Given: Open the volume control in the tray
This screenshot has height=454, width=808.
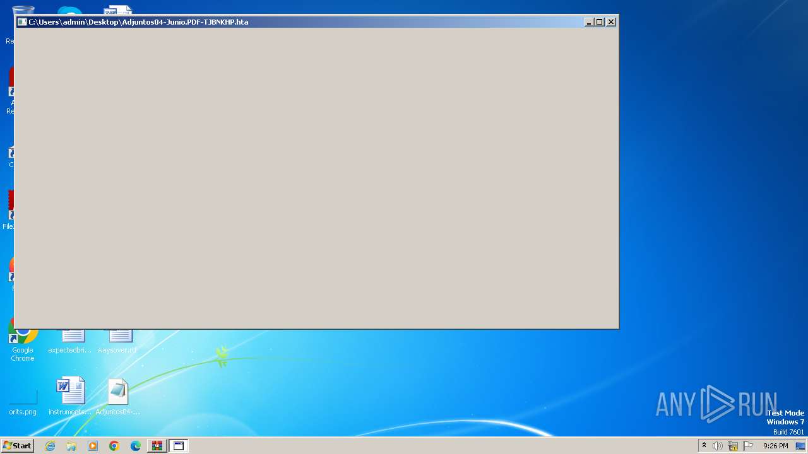Looking at the screenshot, I should [718, 446].
